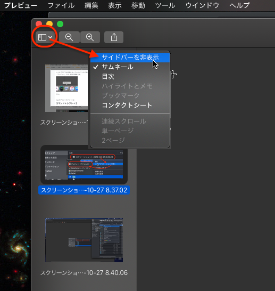Screen dimensions: 275x291
Task: Open the ファイル menu in menu bar
Action: pos(61,5)
